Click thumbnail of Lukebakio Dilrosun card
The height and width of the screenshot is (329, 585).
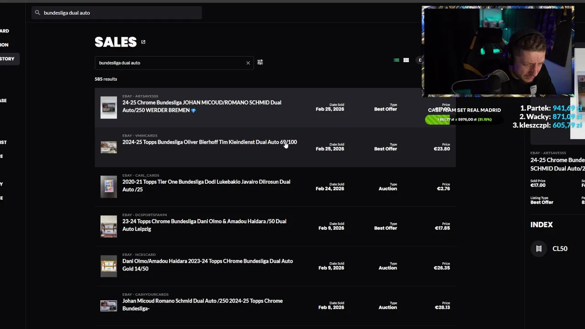pos(109,187)
